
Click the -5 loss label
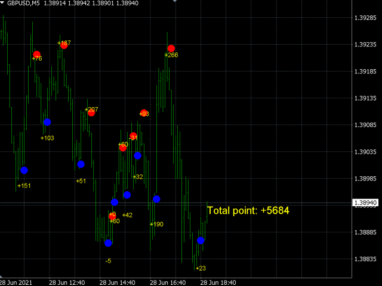(108, 261)
